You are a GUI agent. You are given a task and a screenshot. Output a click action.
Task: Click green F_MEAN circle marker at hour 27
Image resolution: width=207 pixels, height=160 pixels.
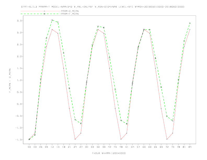pos(81,124)
